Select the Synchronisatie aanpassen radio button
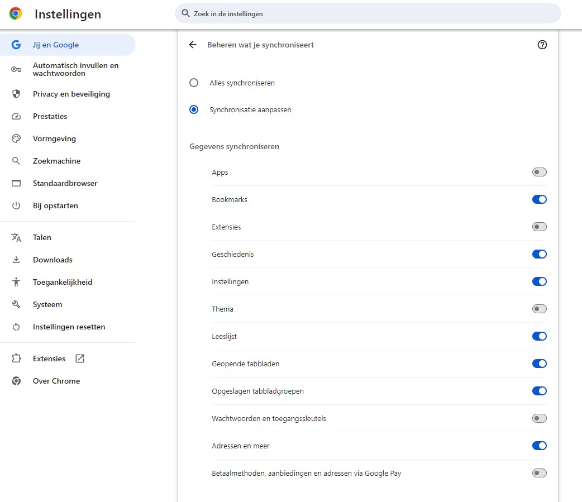 [194, 109]
